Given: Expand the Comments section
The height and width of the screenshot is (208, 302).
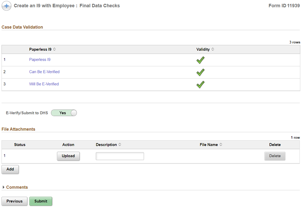Looking at the screenshot, I should 4,187.
